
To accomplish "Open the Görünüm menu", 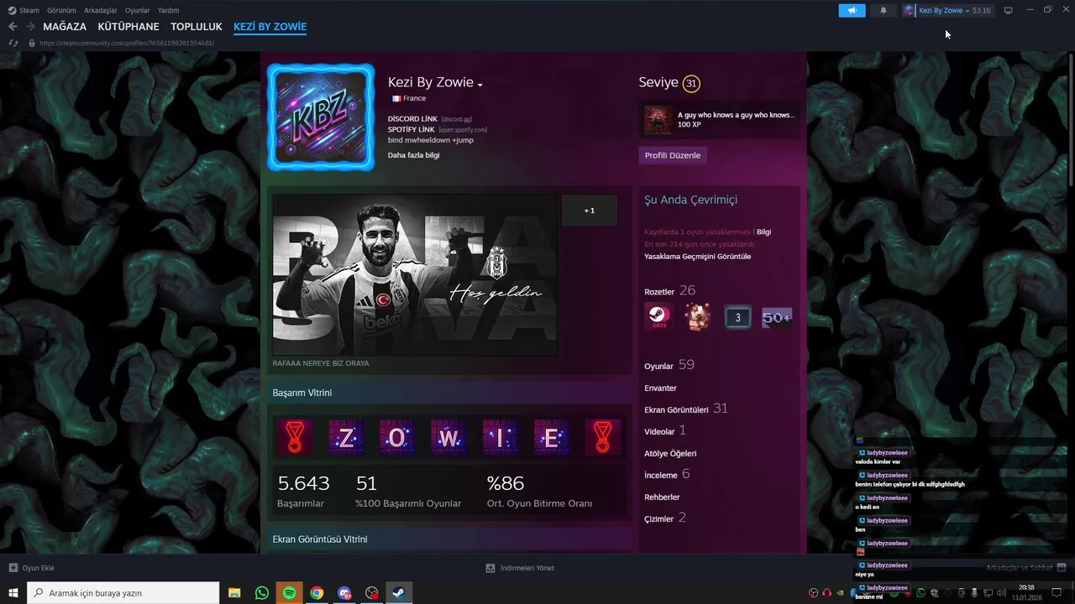I will (61, 10).
